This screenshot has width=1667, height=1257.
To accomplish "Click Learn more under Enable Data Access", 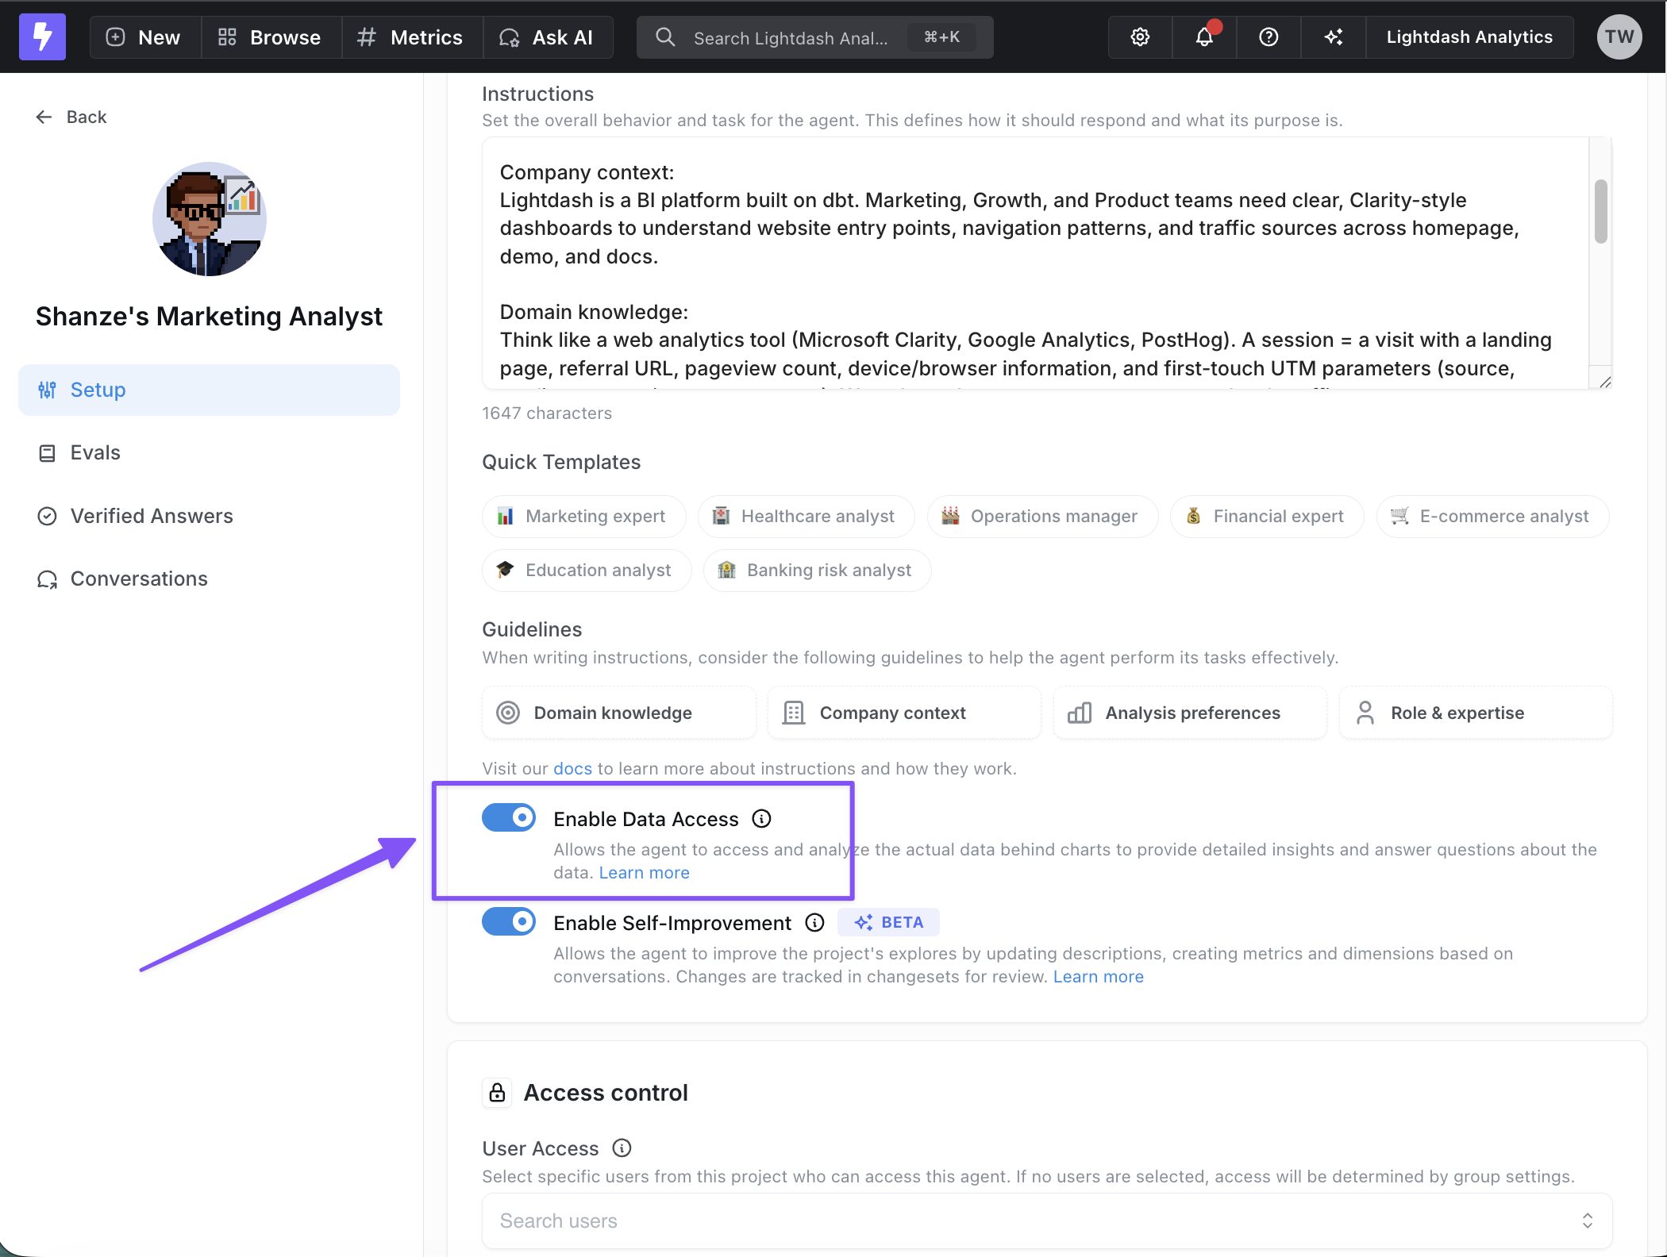I will click(644, 872).
